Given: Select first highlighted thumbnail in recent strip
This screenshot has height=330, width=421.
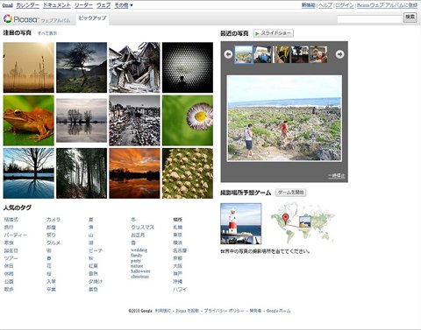Looking at the screenshot, I should (x=244, y=54).
